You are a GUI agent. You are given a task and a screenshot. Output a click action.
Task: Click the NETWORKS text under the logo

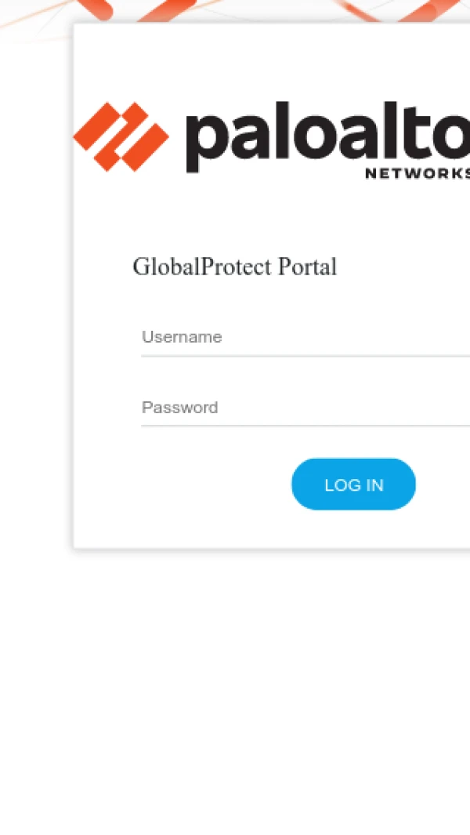coord(418,173)
